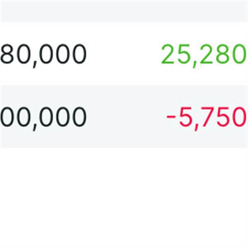Click the blank white area below the rows
The image size is (248, 248).
click(x=124, y=198)
